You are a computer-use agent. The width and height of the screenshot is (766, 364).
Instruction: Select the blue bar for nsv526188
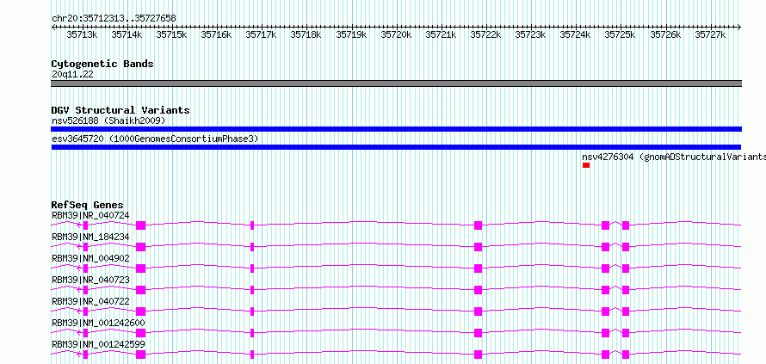tap(396, 129)
